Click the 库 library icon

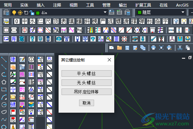(14, 39)
